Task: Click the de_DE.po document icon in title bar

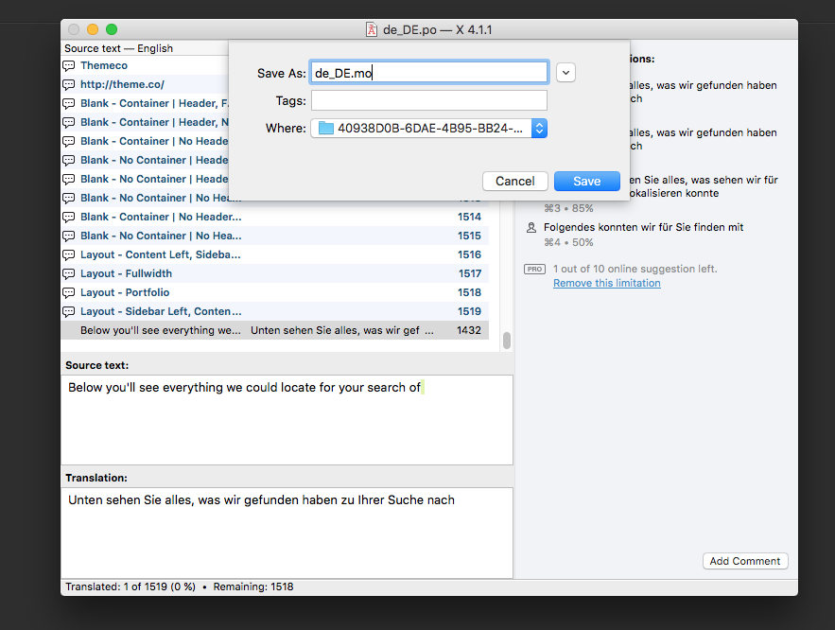Action: pyautogui.click(x=372, y=30)
